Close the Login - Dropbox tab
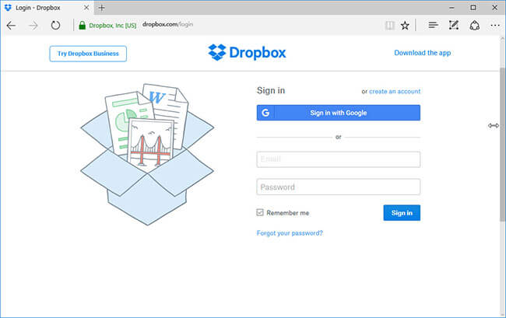506x318 pixels. (86, 8)
